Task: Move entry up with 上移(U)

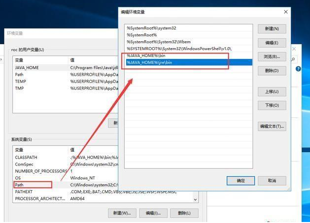Action: pyautogui.click(x=272, y=92)
